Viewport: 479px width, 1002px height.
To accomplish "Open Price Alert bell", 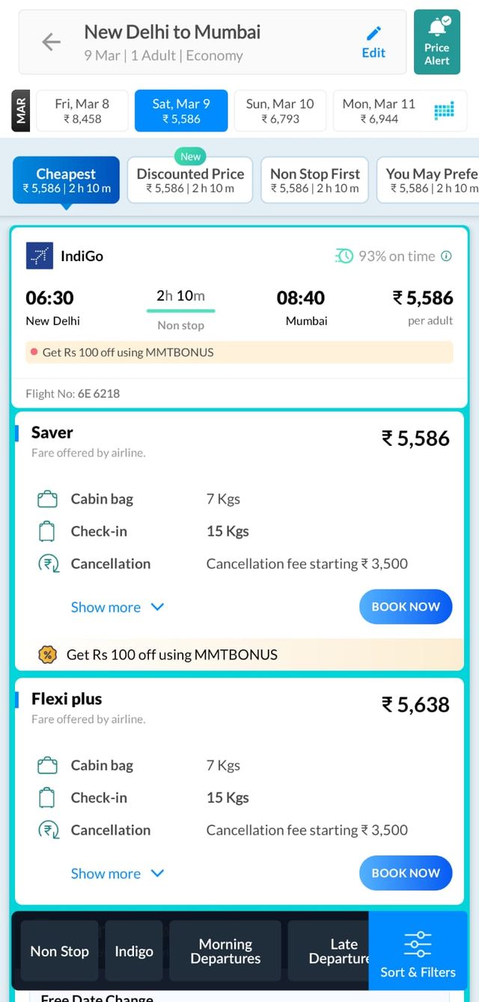I will tap(437, 28).
